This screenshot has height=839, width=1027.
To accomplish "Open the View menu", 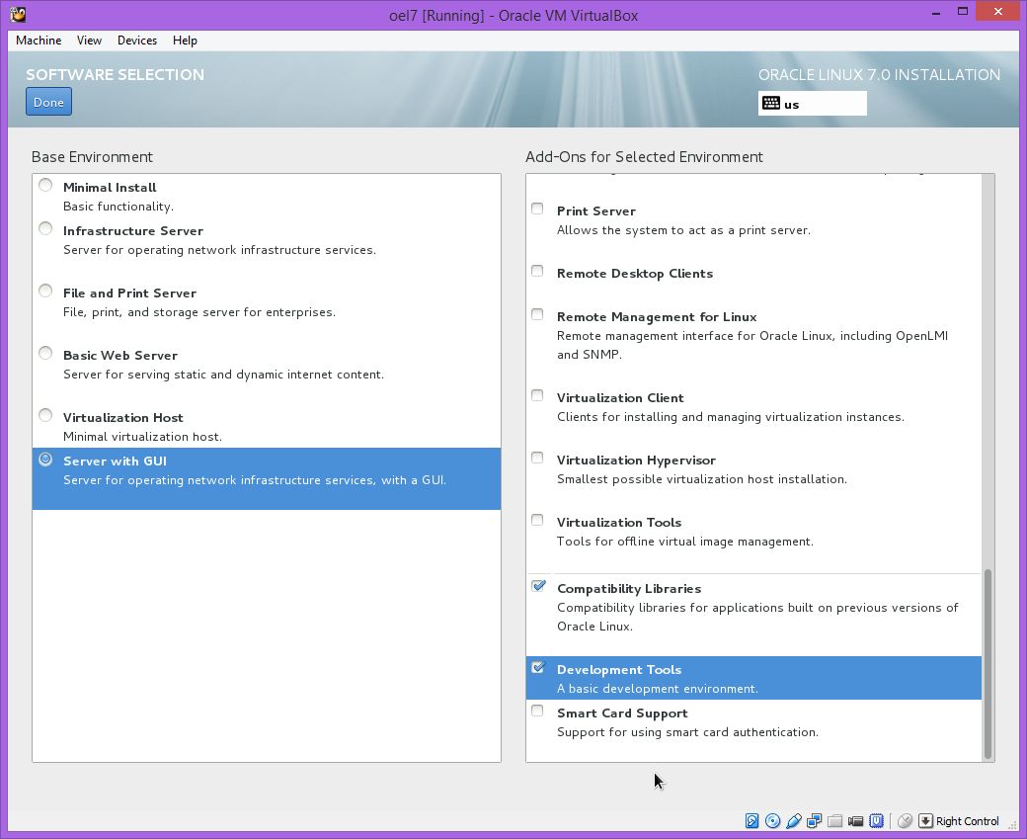I will 89,40.
